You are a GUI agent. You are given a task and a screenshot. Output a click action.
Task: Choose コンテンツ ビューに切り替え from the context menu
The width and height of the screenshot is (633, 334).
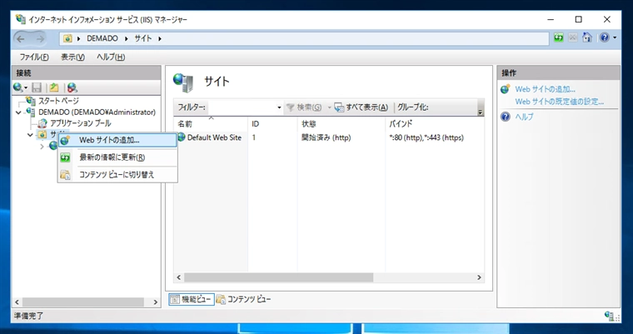click(117, 175)
